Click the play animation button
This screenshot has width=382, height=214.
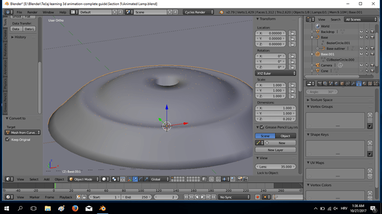click(203, 197)
